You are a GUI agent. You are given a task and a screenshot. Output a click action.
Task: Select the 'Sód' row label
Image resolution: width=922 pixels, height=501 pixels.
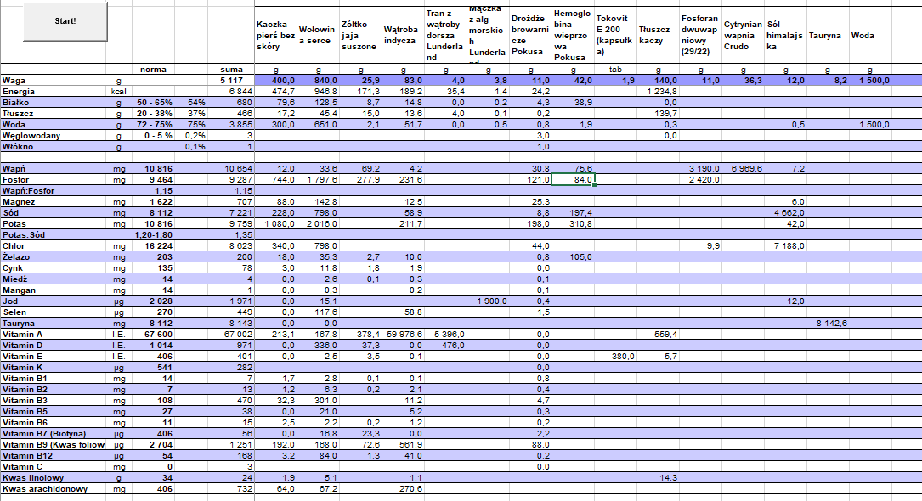[x=10, y=212]
